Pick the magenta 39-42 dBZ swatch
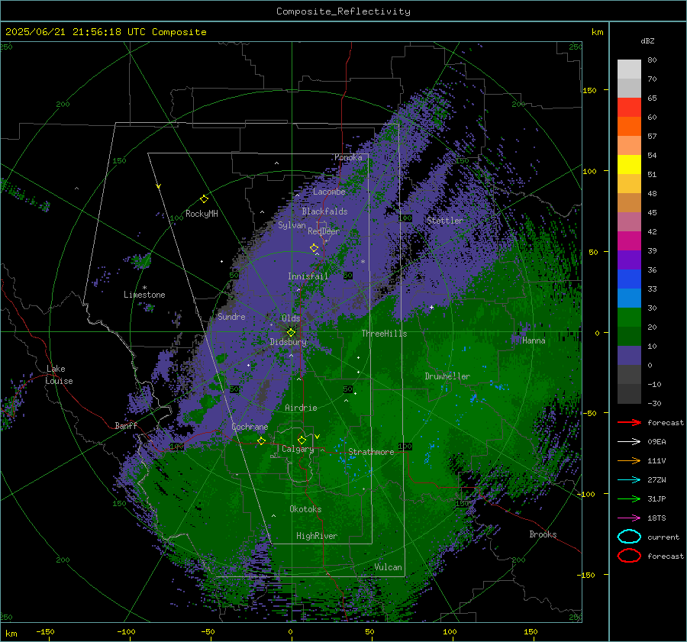Image resolution: width=687 pixels, height=642 pixels. click(x=629, y=241)
